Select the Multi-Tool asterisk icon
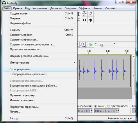The width and height of the screenshot is (138, 123). pyautogui.click(x=91, y=20)
